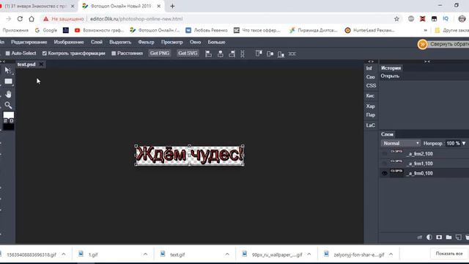The image size is (469, 264).
Task: Expand the bookmarks bar overflow chevron
Action: point(425,30)
